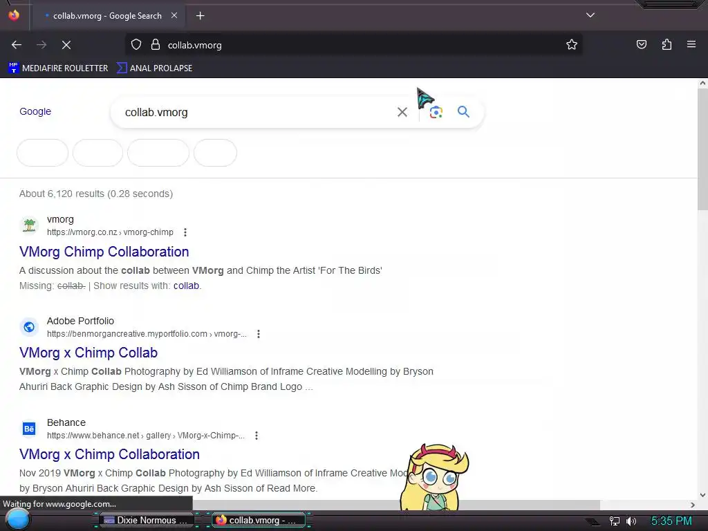Screen dimensions: 708x531
Task: Open a new tab with plus button
Action: coord(201,16)
